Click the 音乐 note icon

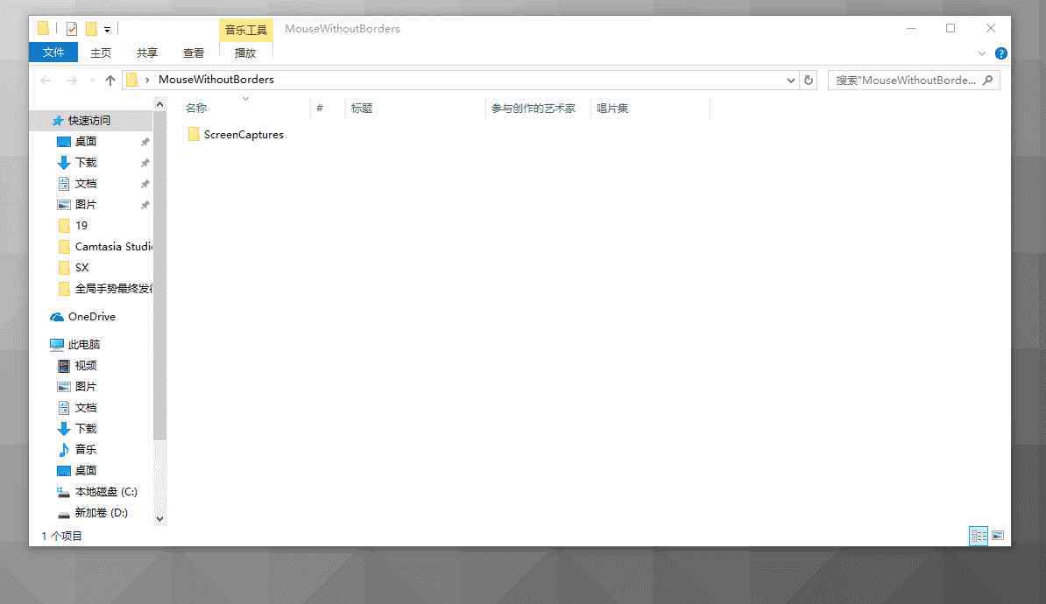pos(63,450)
